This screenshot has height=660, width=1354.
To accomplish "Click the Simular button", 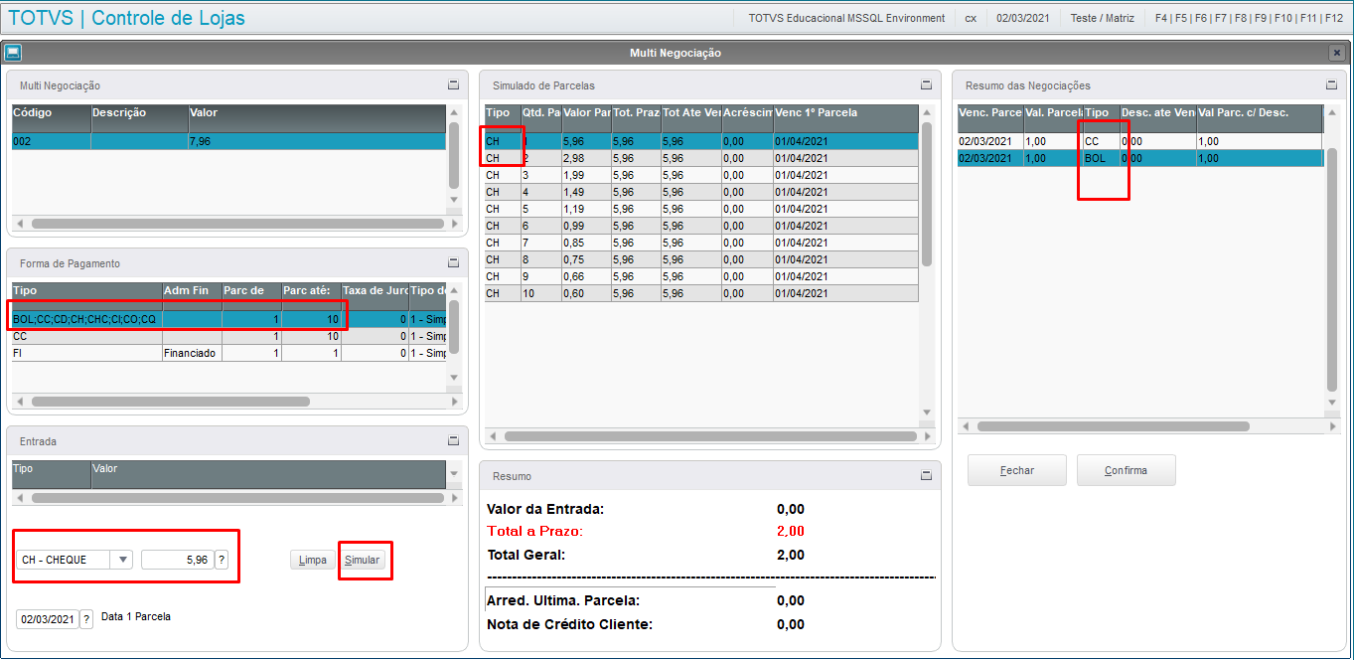I will click(362, 561).
